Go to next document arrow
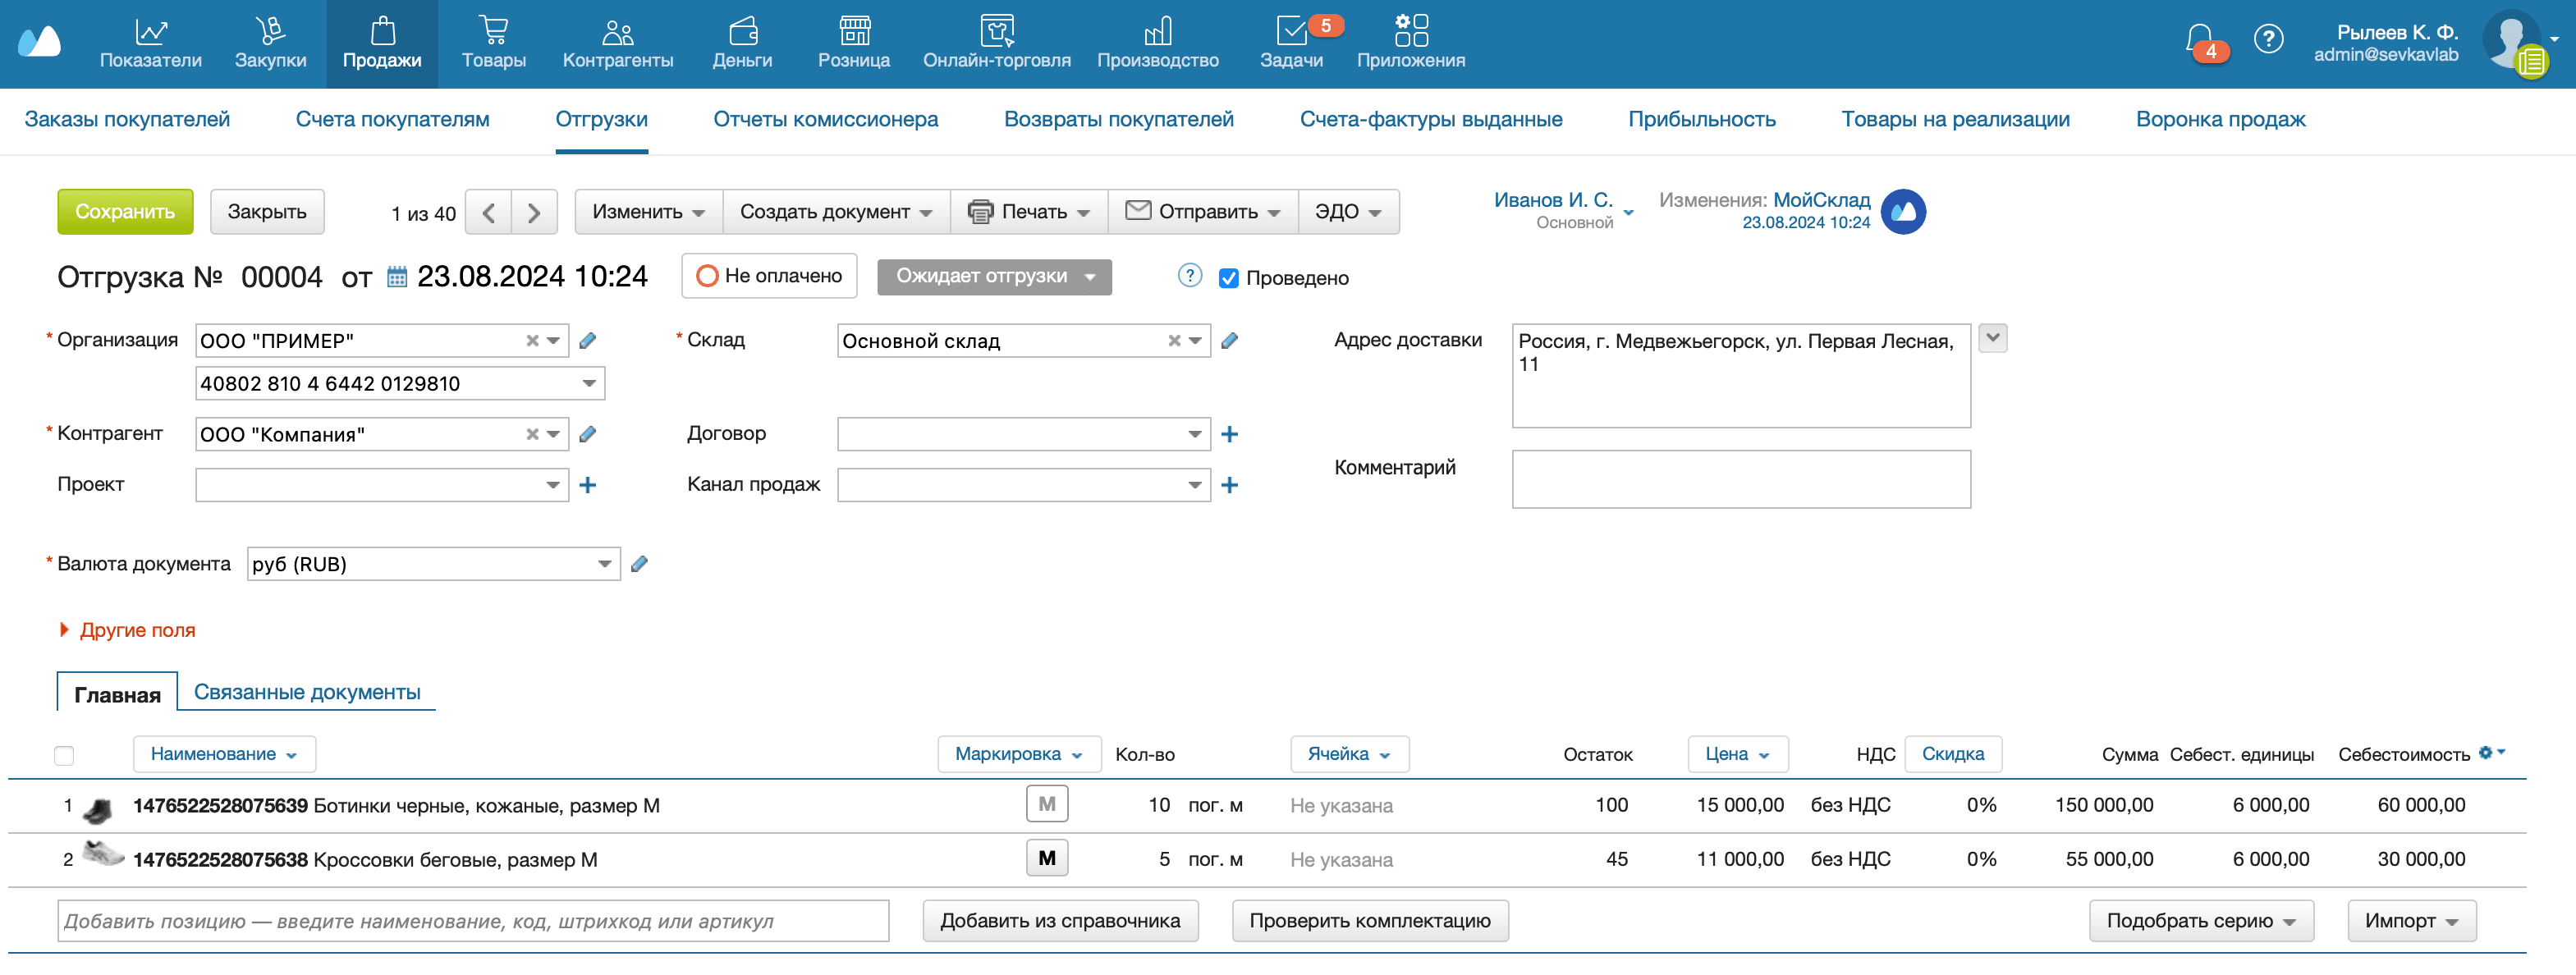 534,212
